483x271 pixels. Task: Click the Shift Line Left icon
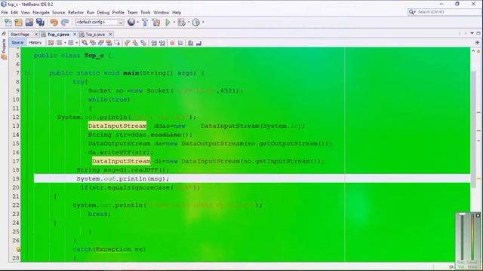154,43
